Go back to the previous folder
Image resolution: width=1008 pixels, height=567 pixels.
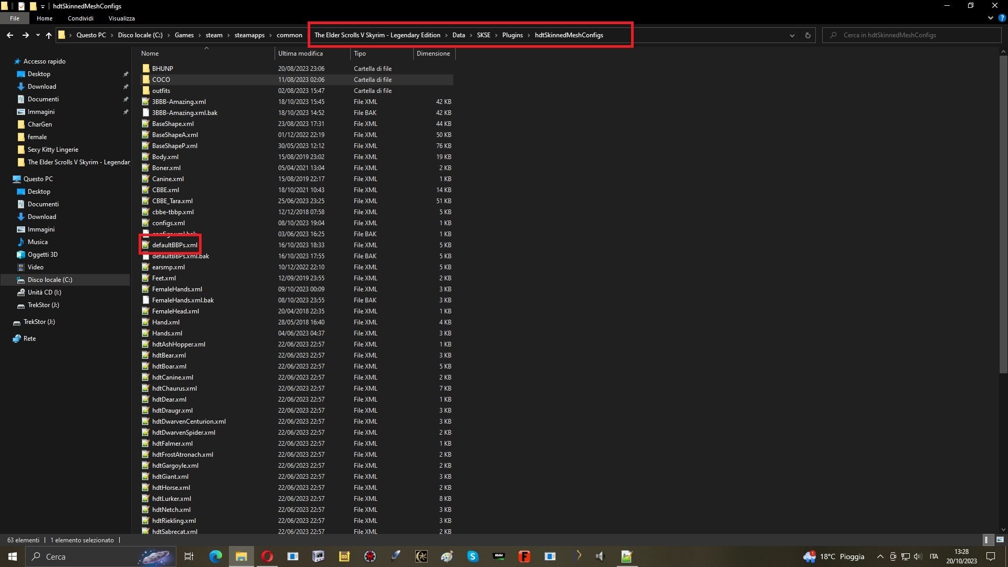[x=10, y=35]
